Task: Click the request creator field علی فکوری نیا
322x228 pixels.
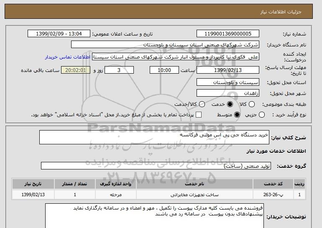Action: tap(176, 57)
